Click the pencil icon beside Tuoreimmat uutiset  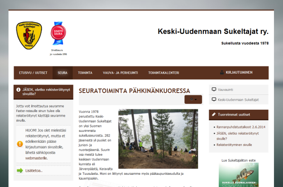214,115
